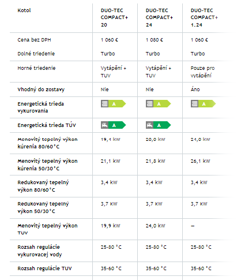Image resolution: width=241 pixels, height=280 pixels.
Task: Click heating energy class A icon for COMPACT+ 20
Action: pos(114,104)
